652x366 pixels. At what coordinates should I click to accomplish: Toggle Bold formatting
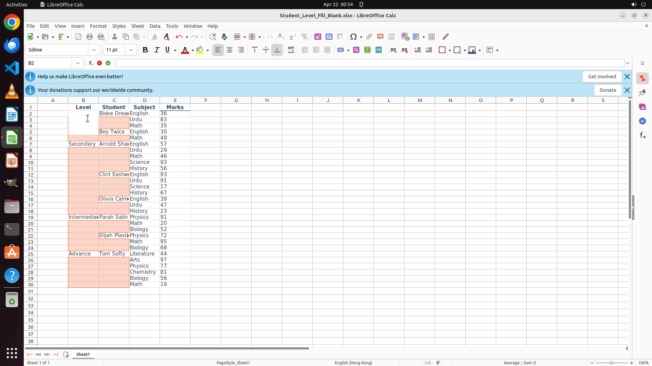click(145, 50)
